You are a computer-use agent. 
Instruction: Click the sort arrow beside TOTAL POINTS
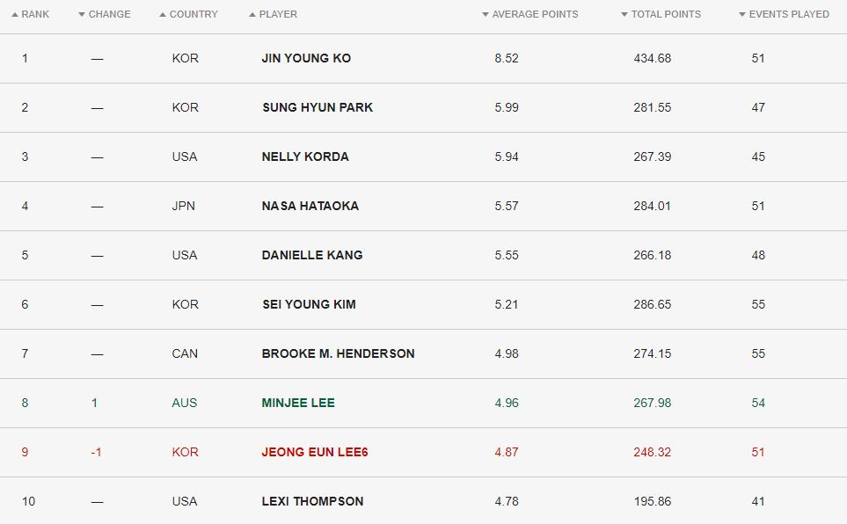point(624,15)
